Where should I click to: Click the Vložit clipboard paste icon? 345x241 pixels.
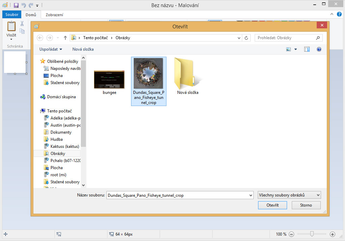click(11, 26)
